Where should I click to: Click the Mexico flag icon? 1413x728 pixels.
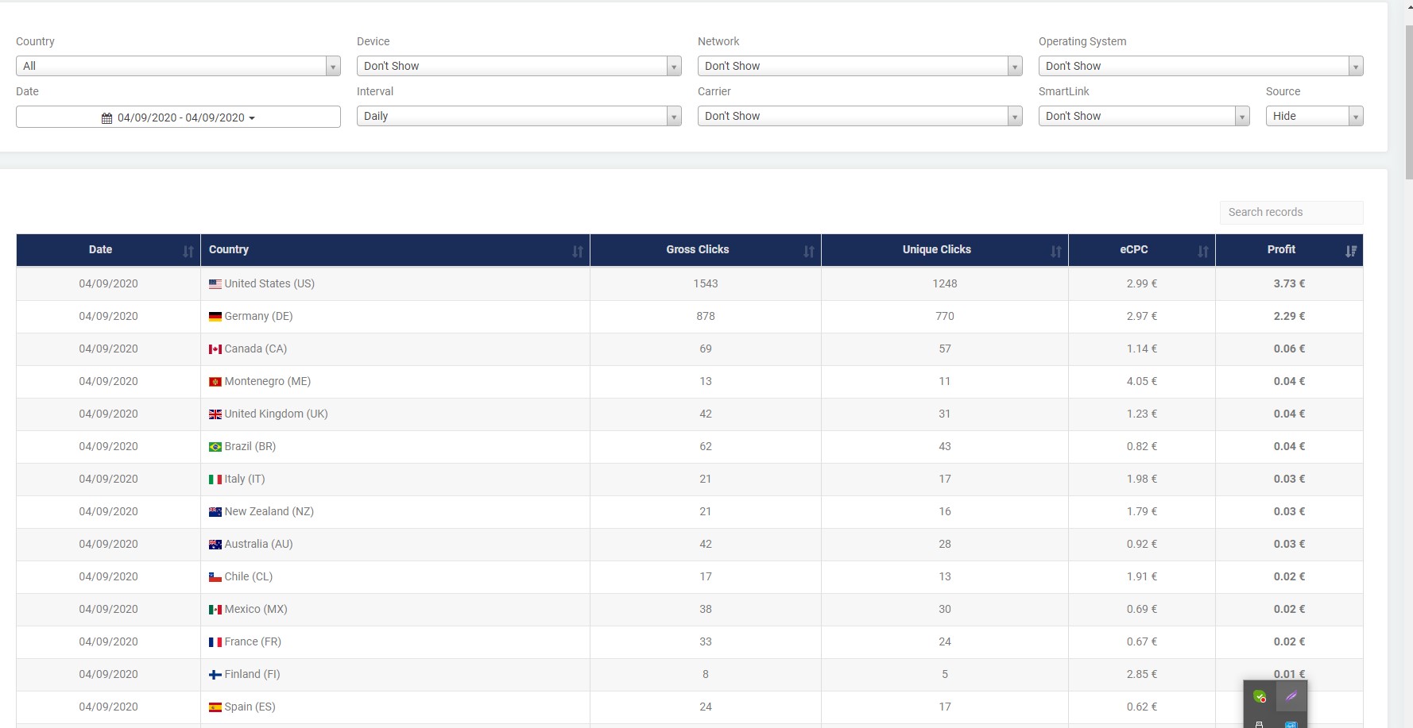215,610
